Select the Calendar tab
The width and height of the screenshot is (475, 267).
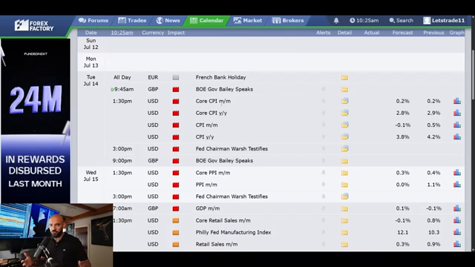coord(206,21)
